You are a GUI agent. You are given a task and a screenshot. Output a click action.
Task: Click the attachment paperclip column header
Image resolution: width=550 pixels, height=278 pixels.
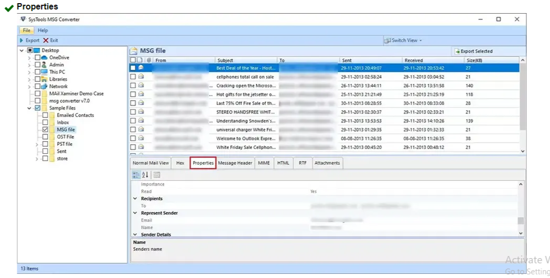[x=149, y=60]
